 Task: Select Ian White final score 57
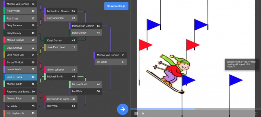coord(110,62)
